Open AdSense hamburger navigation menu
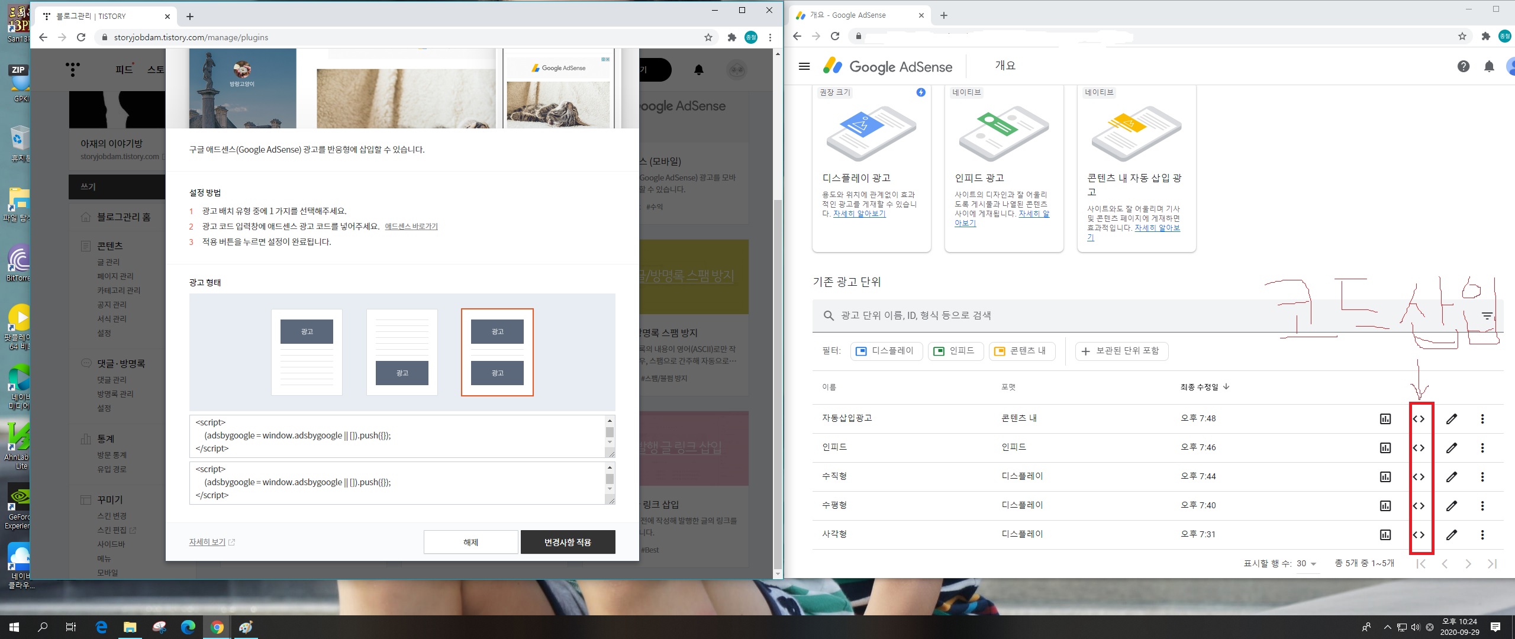This screenshot has height=639, width=1515. (804, 66)
